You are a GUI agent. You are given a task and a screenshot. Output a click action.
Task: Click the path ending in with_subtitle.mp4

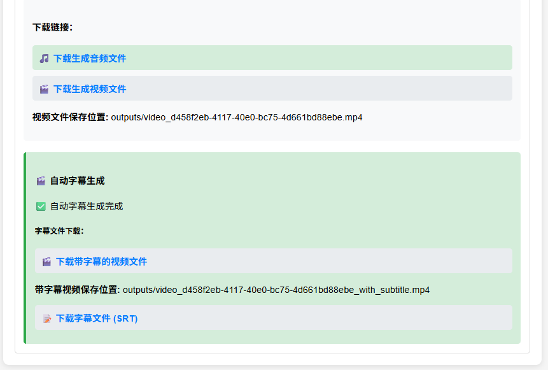[276, 290]
